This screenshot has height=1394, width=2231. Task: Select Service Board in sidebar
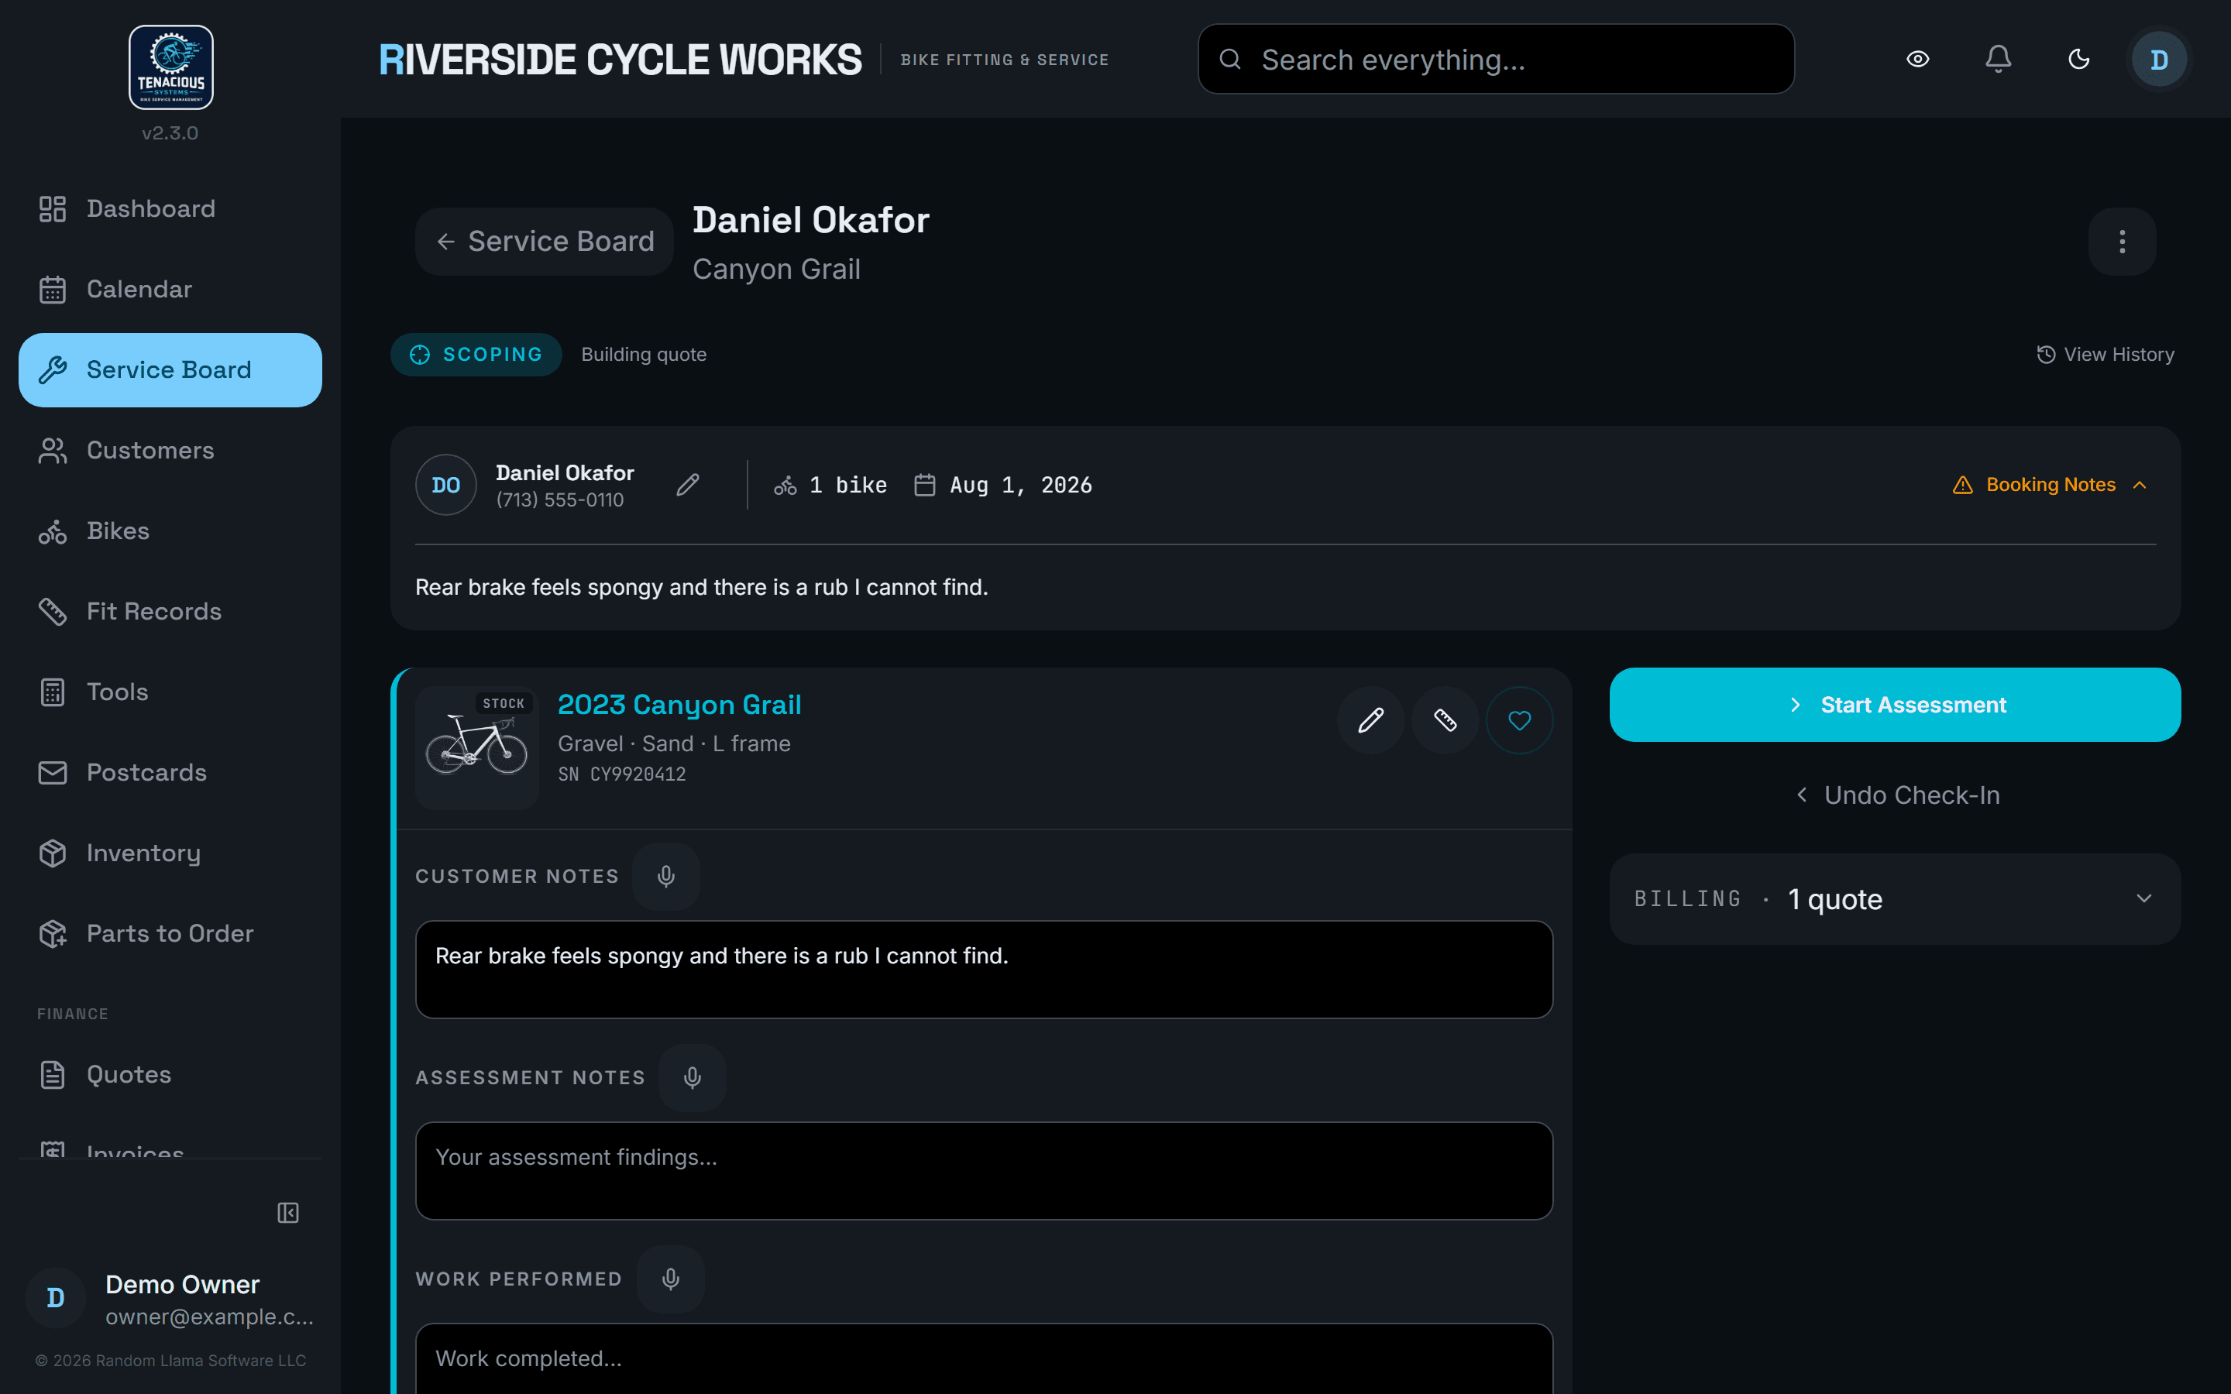pos(170,369)
